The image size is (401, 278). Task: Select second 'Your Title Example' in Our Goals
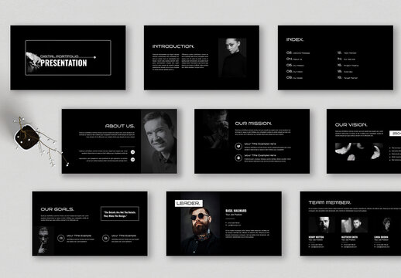124,236
